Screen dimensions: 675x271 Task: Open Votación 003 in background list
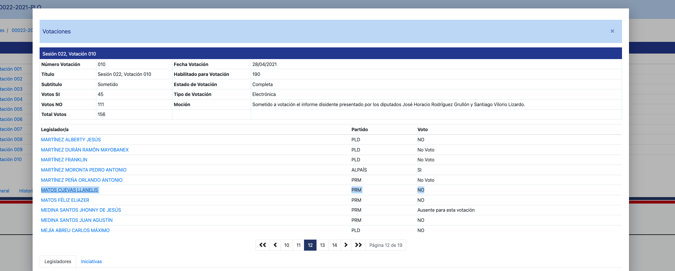[11, 89]
